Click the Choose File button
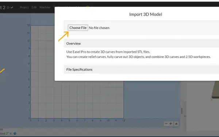219x137 pixels. tap(78, 28)
